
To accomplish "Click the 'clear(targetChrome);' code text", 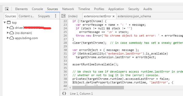I will [89, 43].
